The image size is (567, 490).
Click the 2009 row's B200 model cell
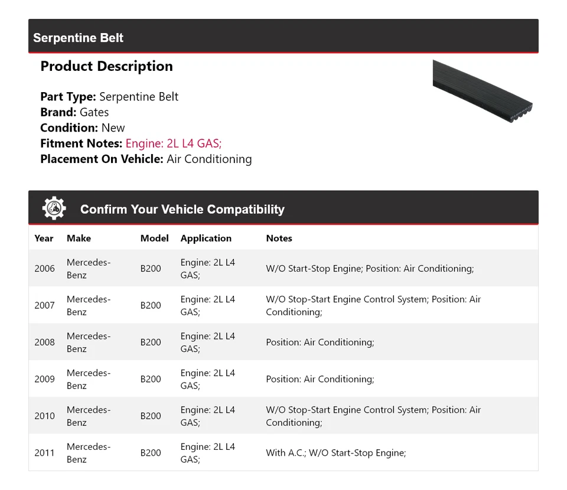click(151, 379)
